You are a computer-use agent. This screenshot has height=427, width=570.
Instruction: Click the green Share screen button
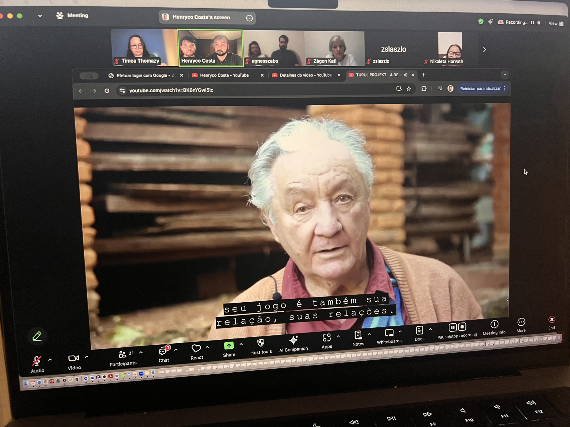tap(229, 346)
